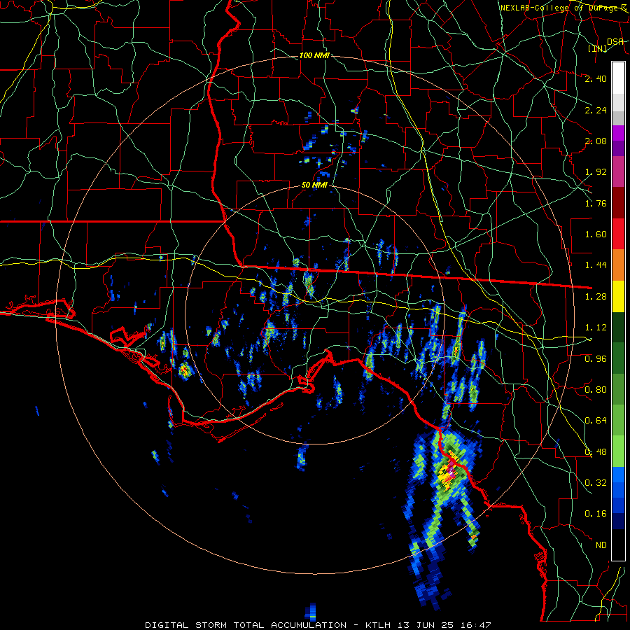Pick the bright magenta swatch in the legend

coord(618,134)
